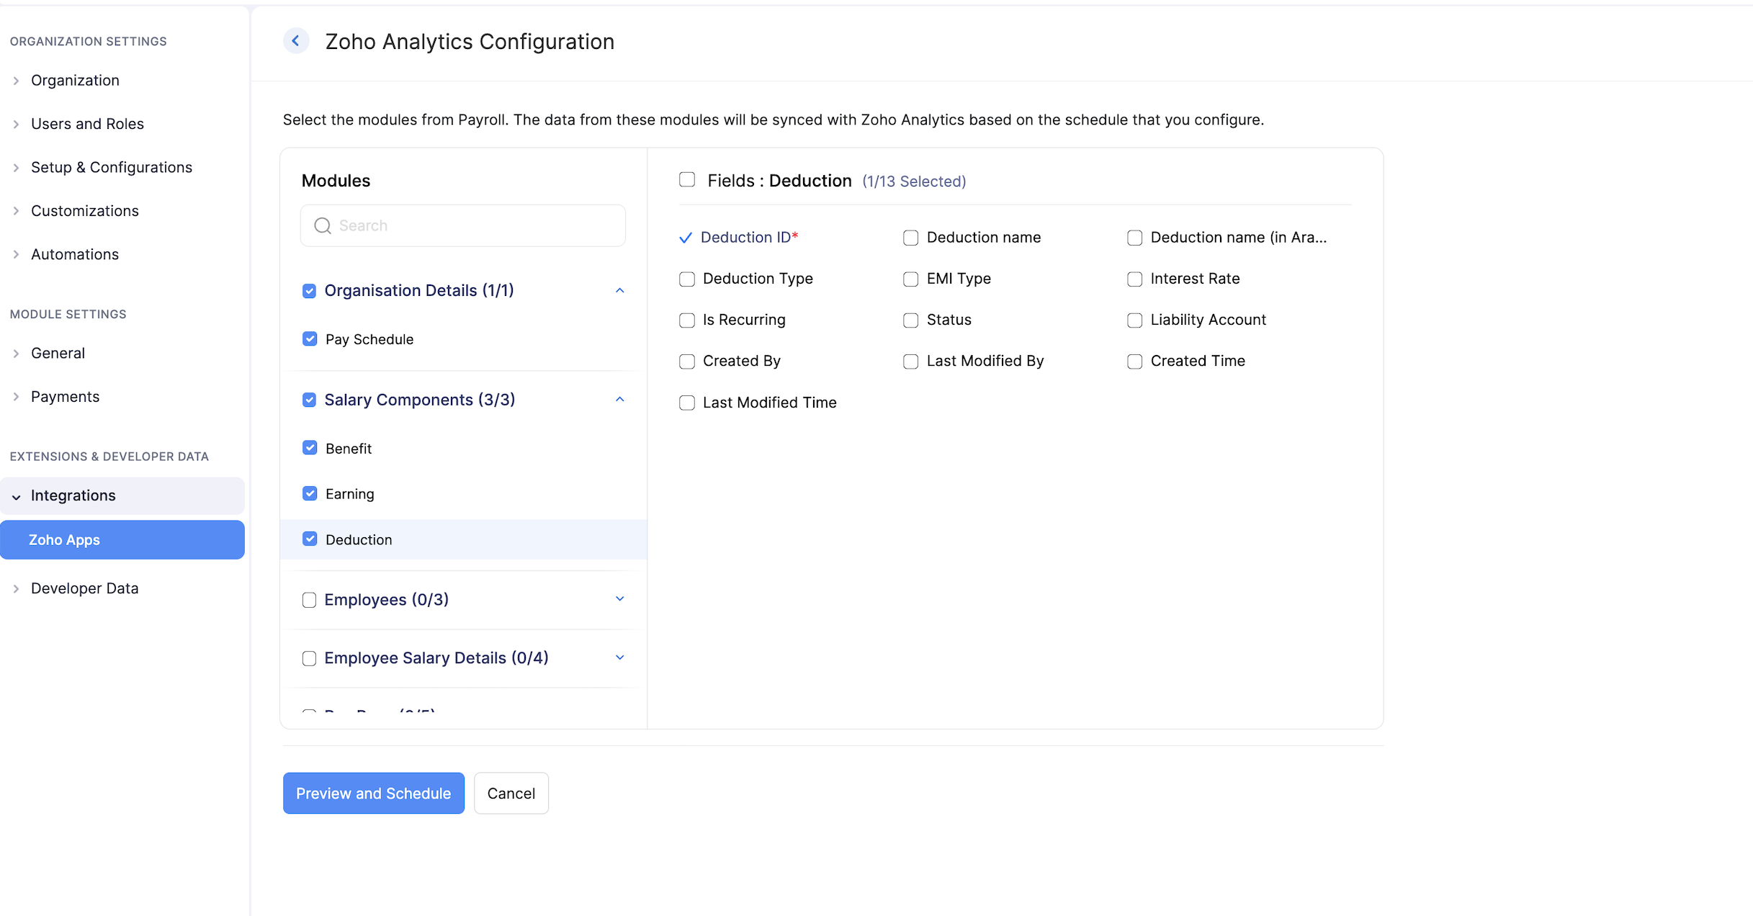Click the Preview and Schedule button
The width and height of the screenshot is (1753, 916).
pos(373,793)
